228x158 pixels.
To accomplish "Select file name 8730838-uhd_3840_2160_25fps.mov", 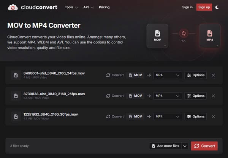I will pyautogui.click(x=54, y=94).
